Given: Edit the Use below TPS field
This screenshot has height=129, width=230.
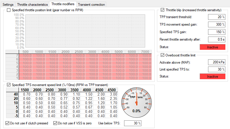Looking at the screenshot, I should [133, 123].
